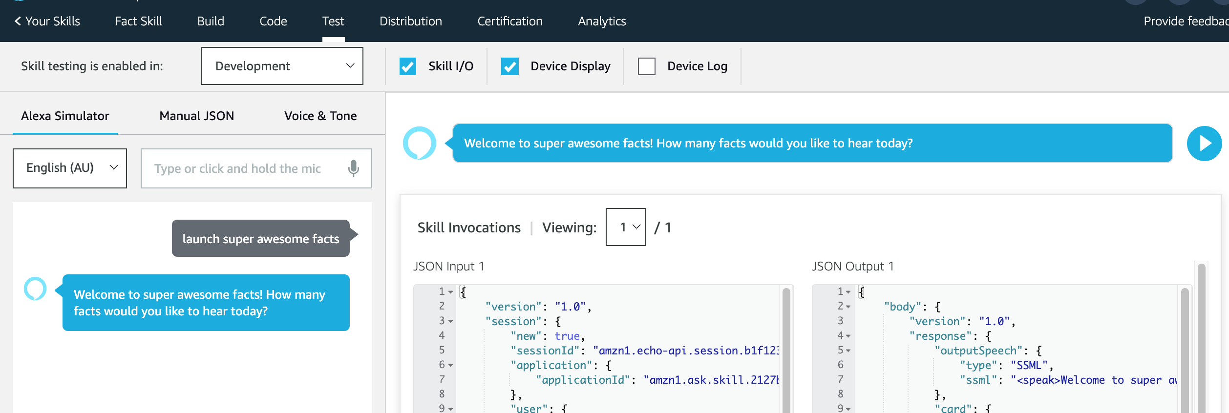Click the Skill I/O panel scrollbar
This screenshot has width=1229, height=413.
pos(1202,338)
